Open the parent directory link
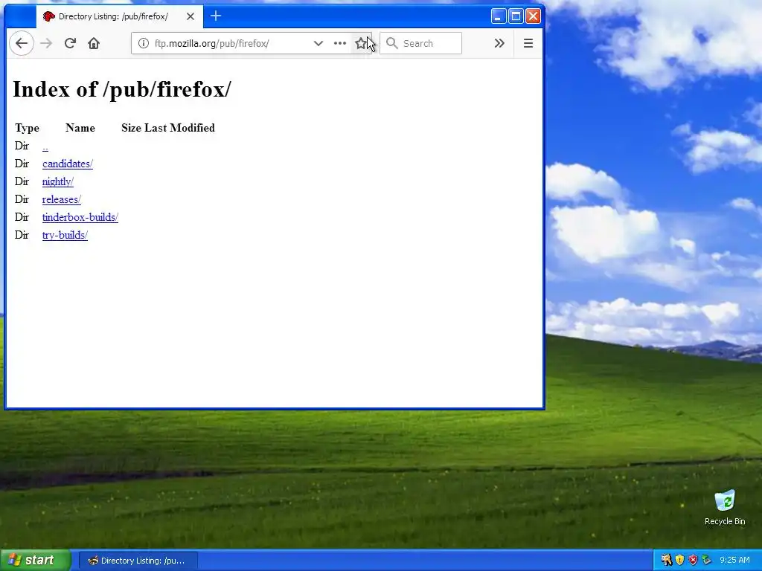 coord(45,146)
